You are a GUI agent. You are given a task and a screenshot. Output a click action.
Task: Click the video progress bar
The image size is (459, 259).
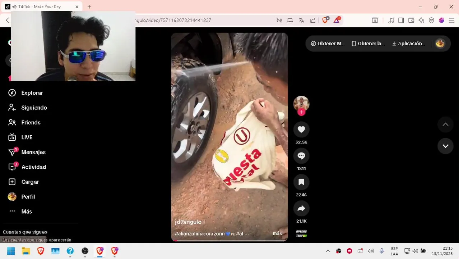click(229, 240)
